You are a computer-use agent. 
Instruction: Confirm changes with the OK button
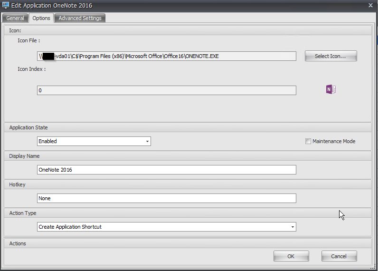click(x=291, y=256)
